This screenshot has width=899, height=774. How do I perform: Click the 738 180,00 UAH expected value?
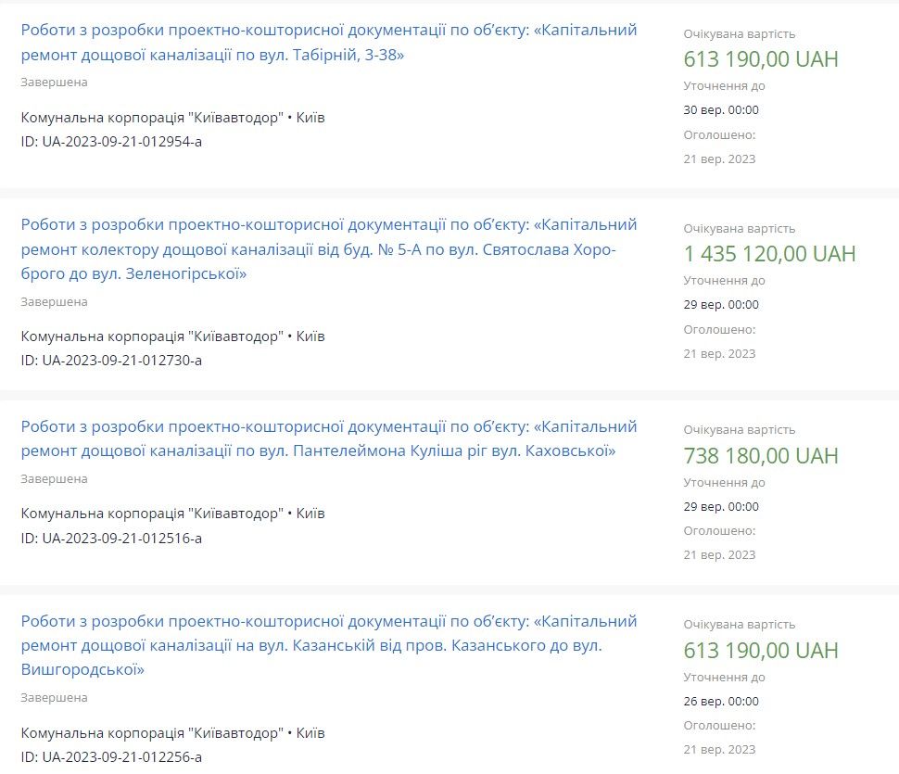click(761, 456)
